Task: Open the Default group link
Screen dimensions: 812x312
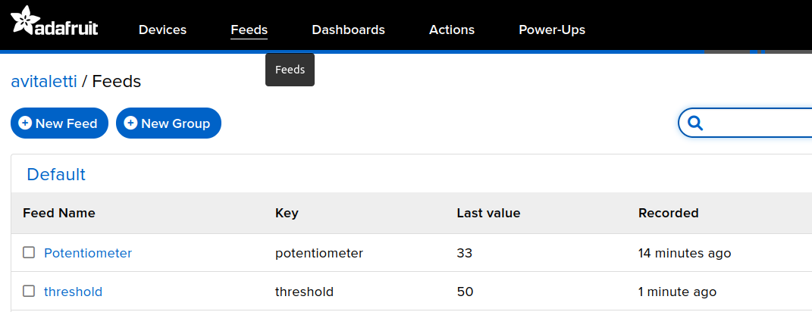Action: pos(56,174)
